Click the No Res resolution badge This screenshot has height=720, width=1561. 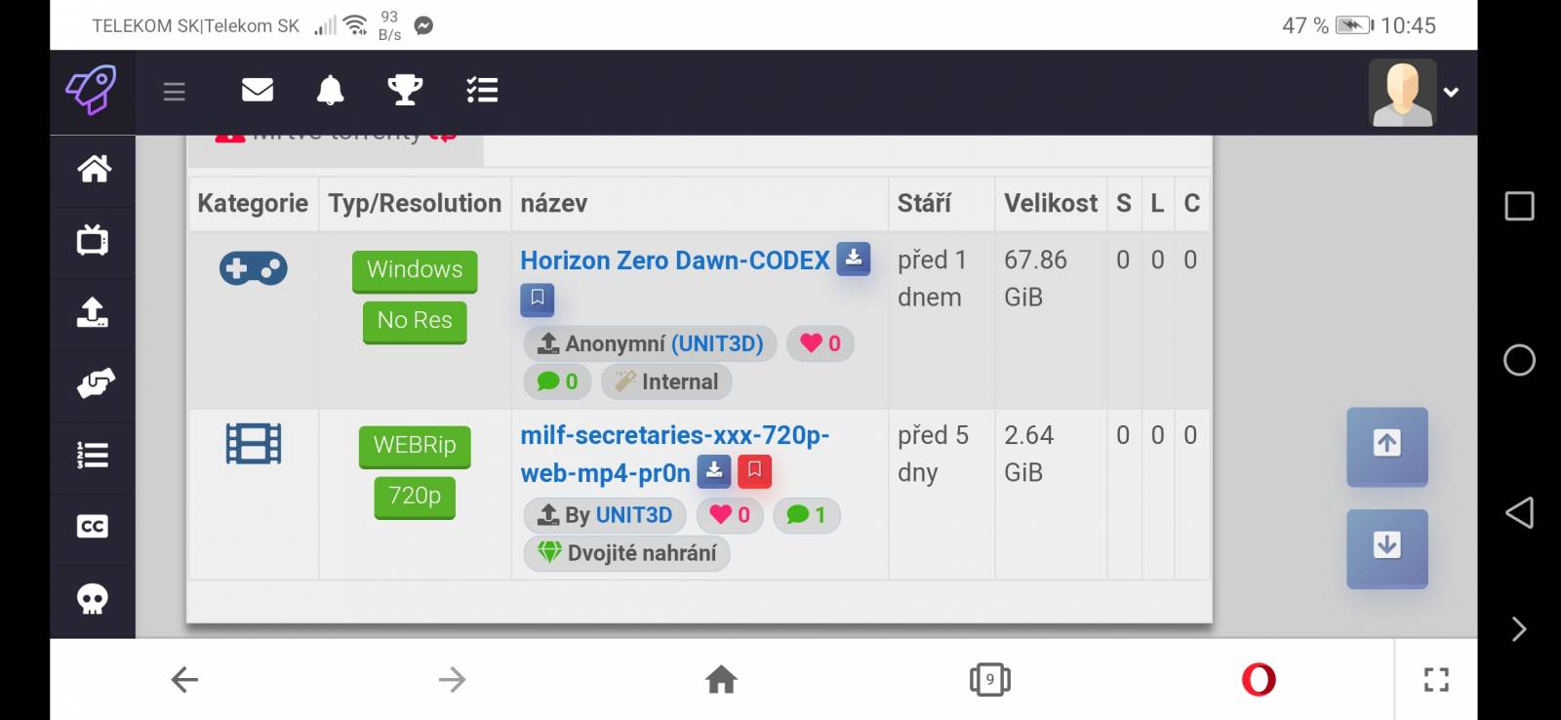point(415,321)
